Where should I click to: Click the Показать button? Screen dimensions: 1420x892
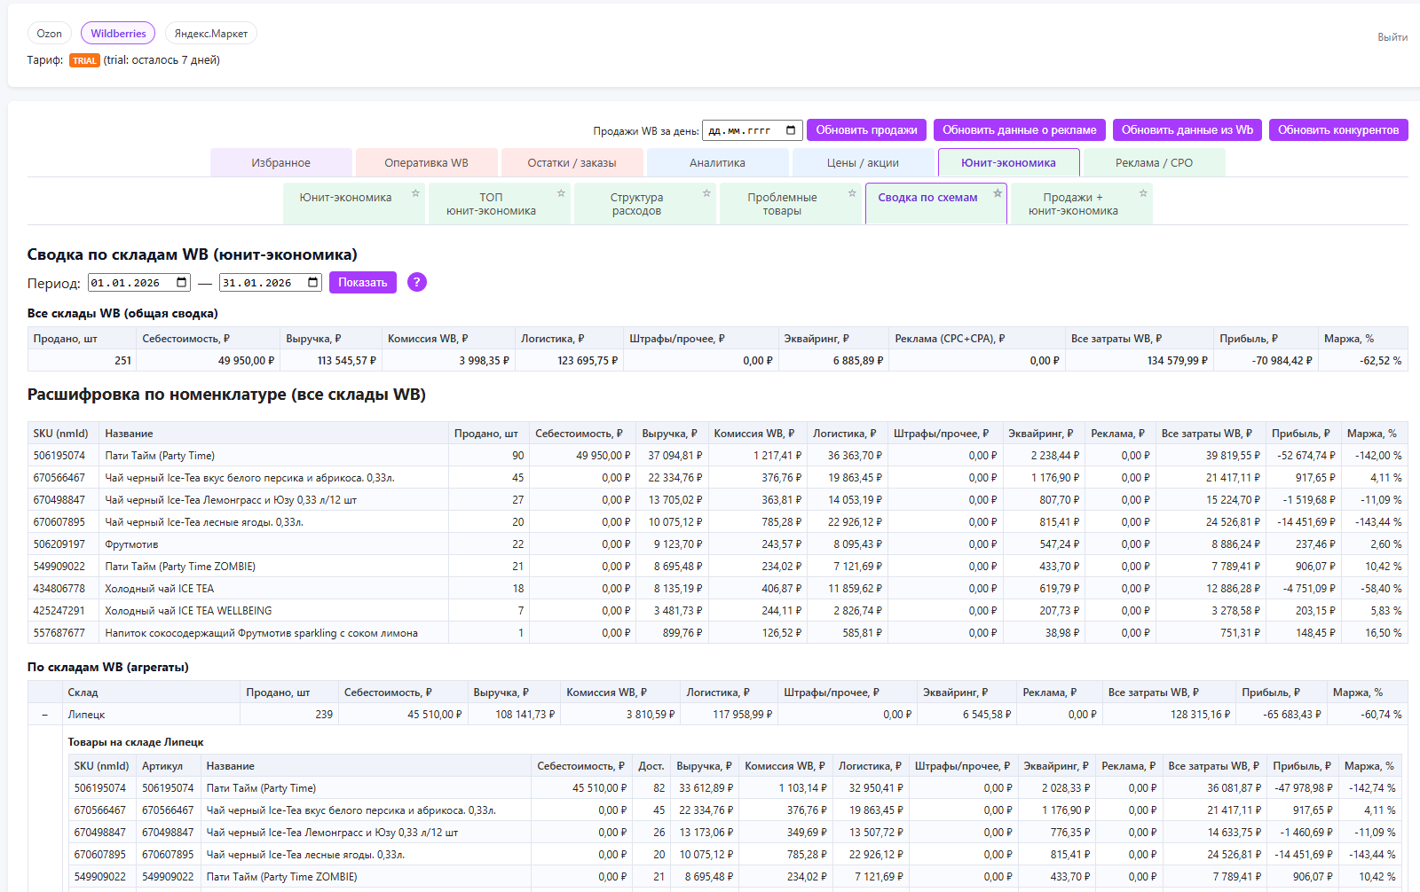pyautogui.click(x=363, y=283)
